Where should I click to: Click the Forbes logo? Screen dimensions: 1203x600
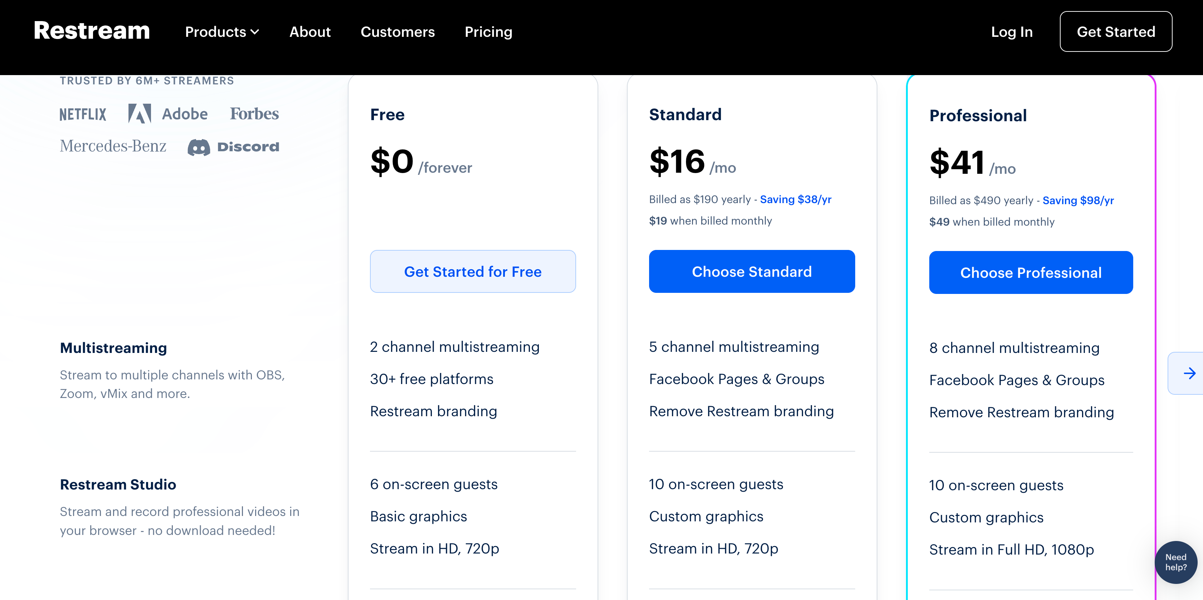pos(254,114)
